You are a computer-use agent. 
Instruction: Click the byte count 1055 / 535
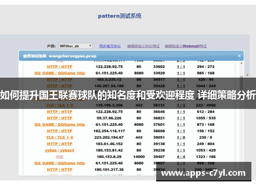(x=206, y=118)
